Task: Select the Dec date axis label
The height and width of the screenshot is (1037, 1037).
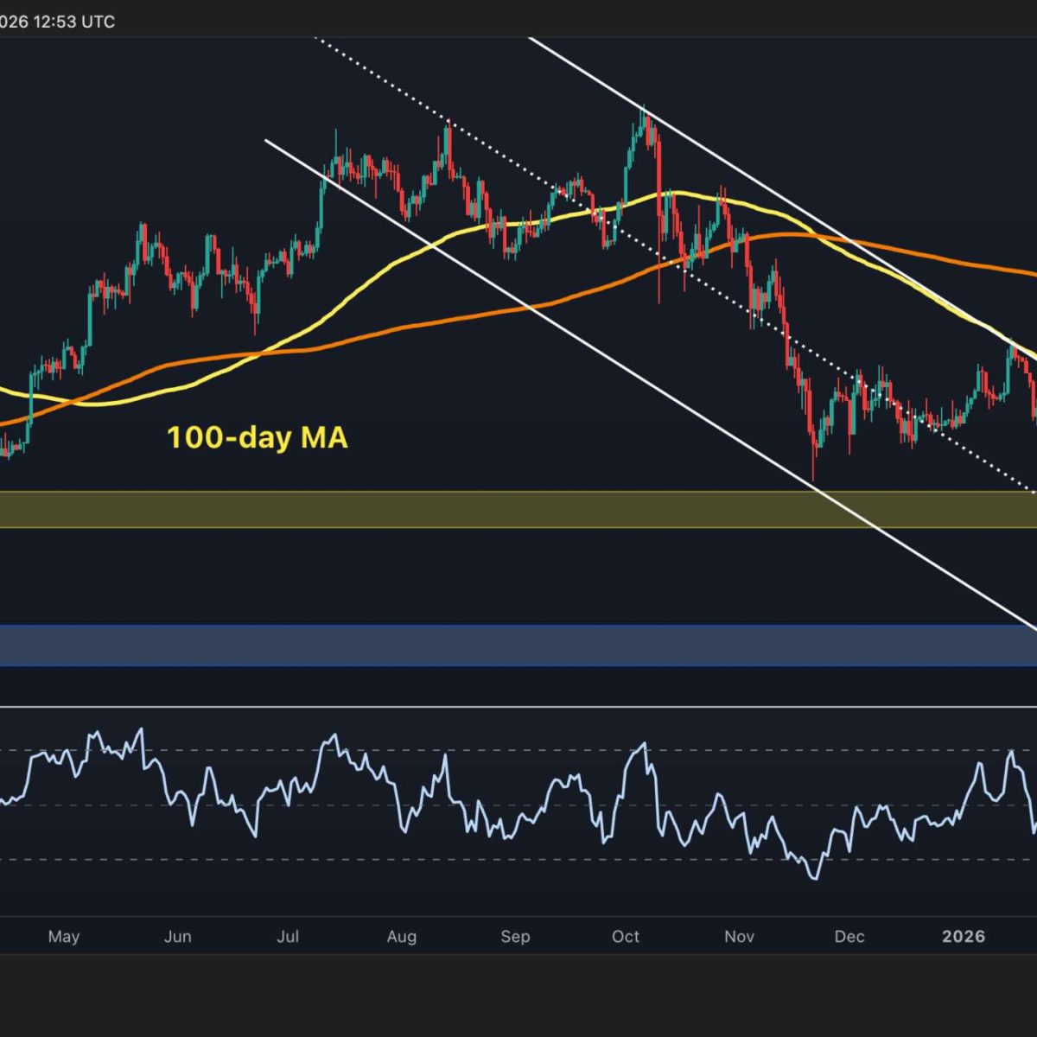Action: pyautogui.click(x=849, y=937)
